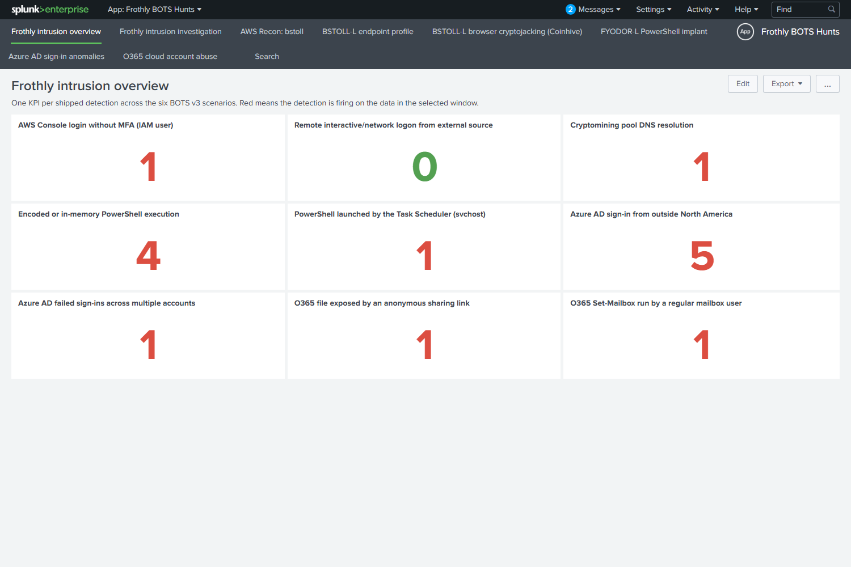Click the round App icon beside Frothly BOTS Hunts

point(745,32)
